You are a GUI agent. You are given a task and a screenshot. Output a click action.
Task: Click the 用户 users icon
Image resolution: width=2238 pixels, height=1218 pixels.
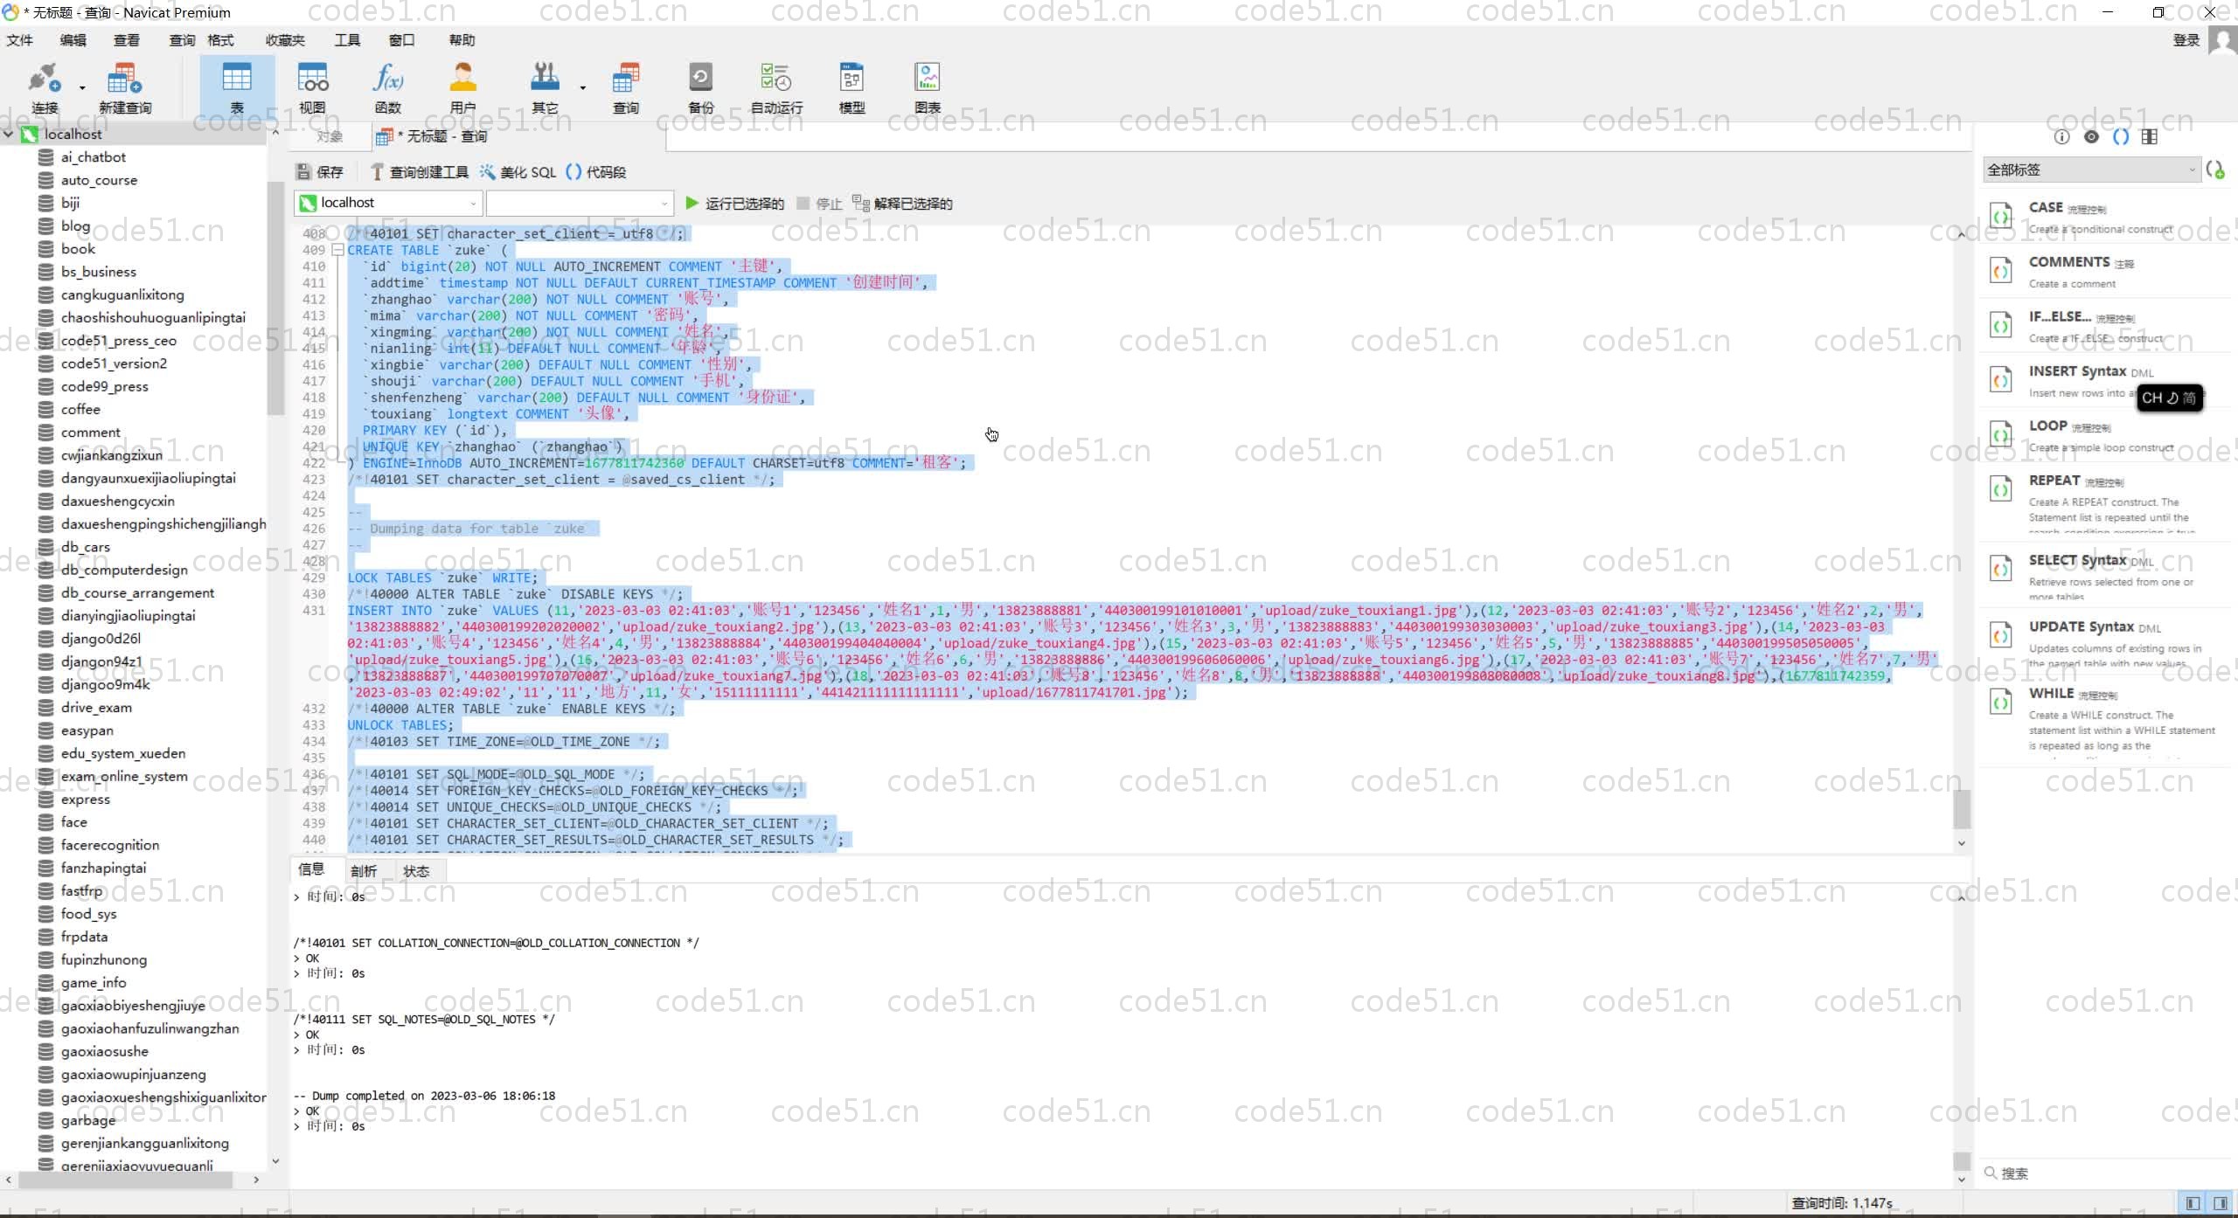(x=462, y=88)
